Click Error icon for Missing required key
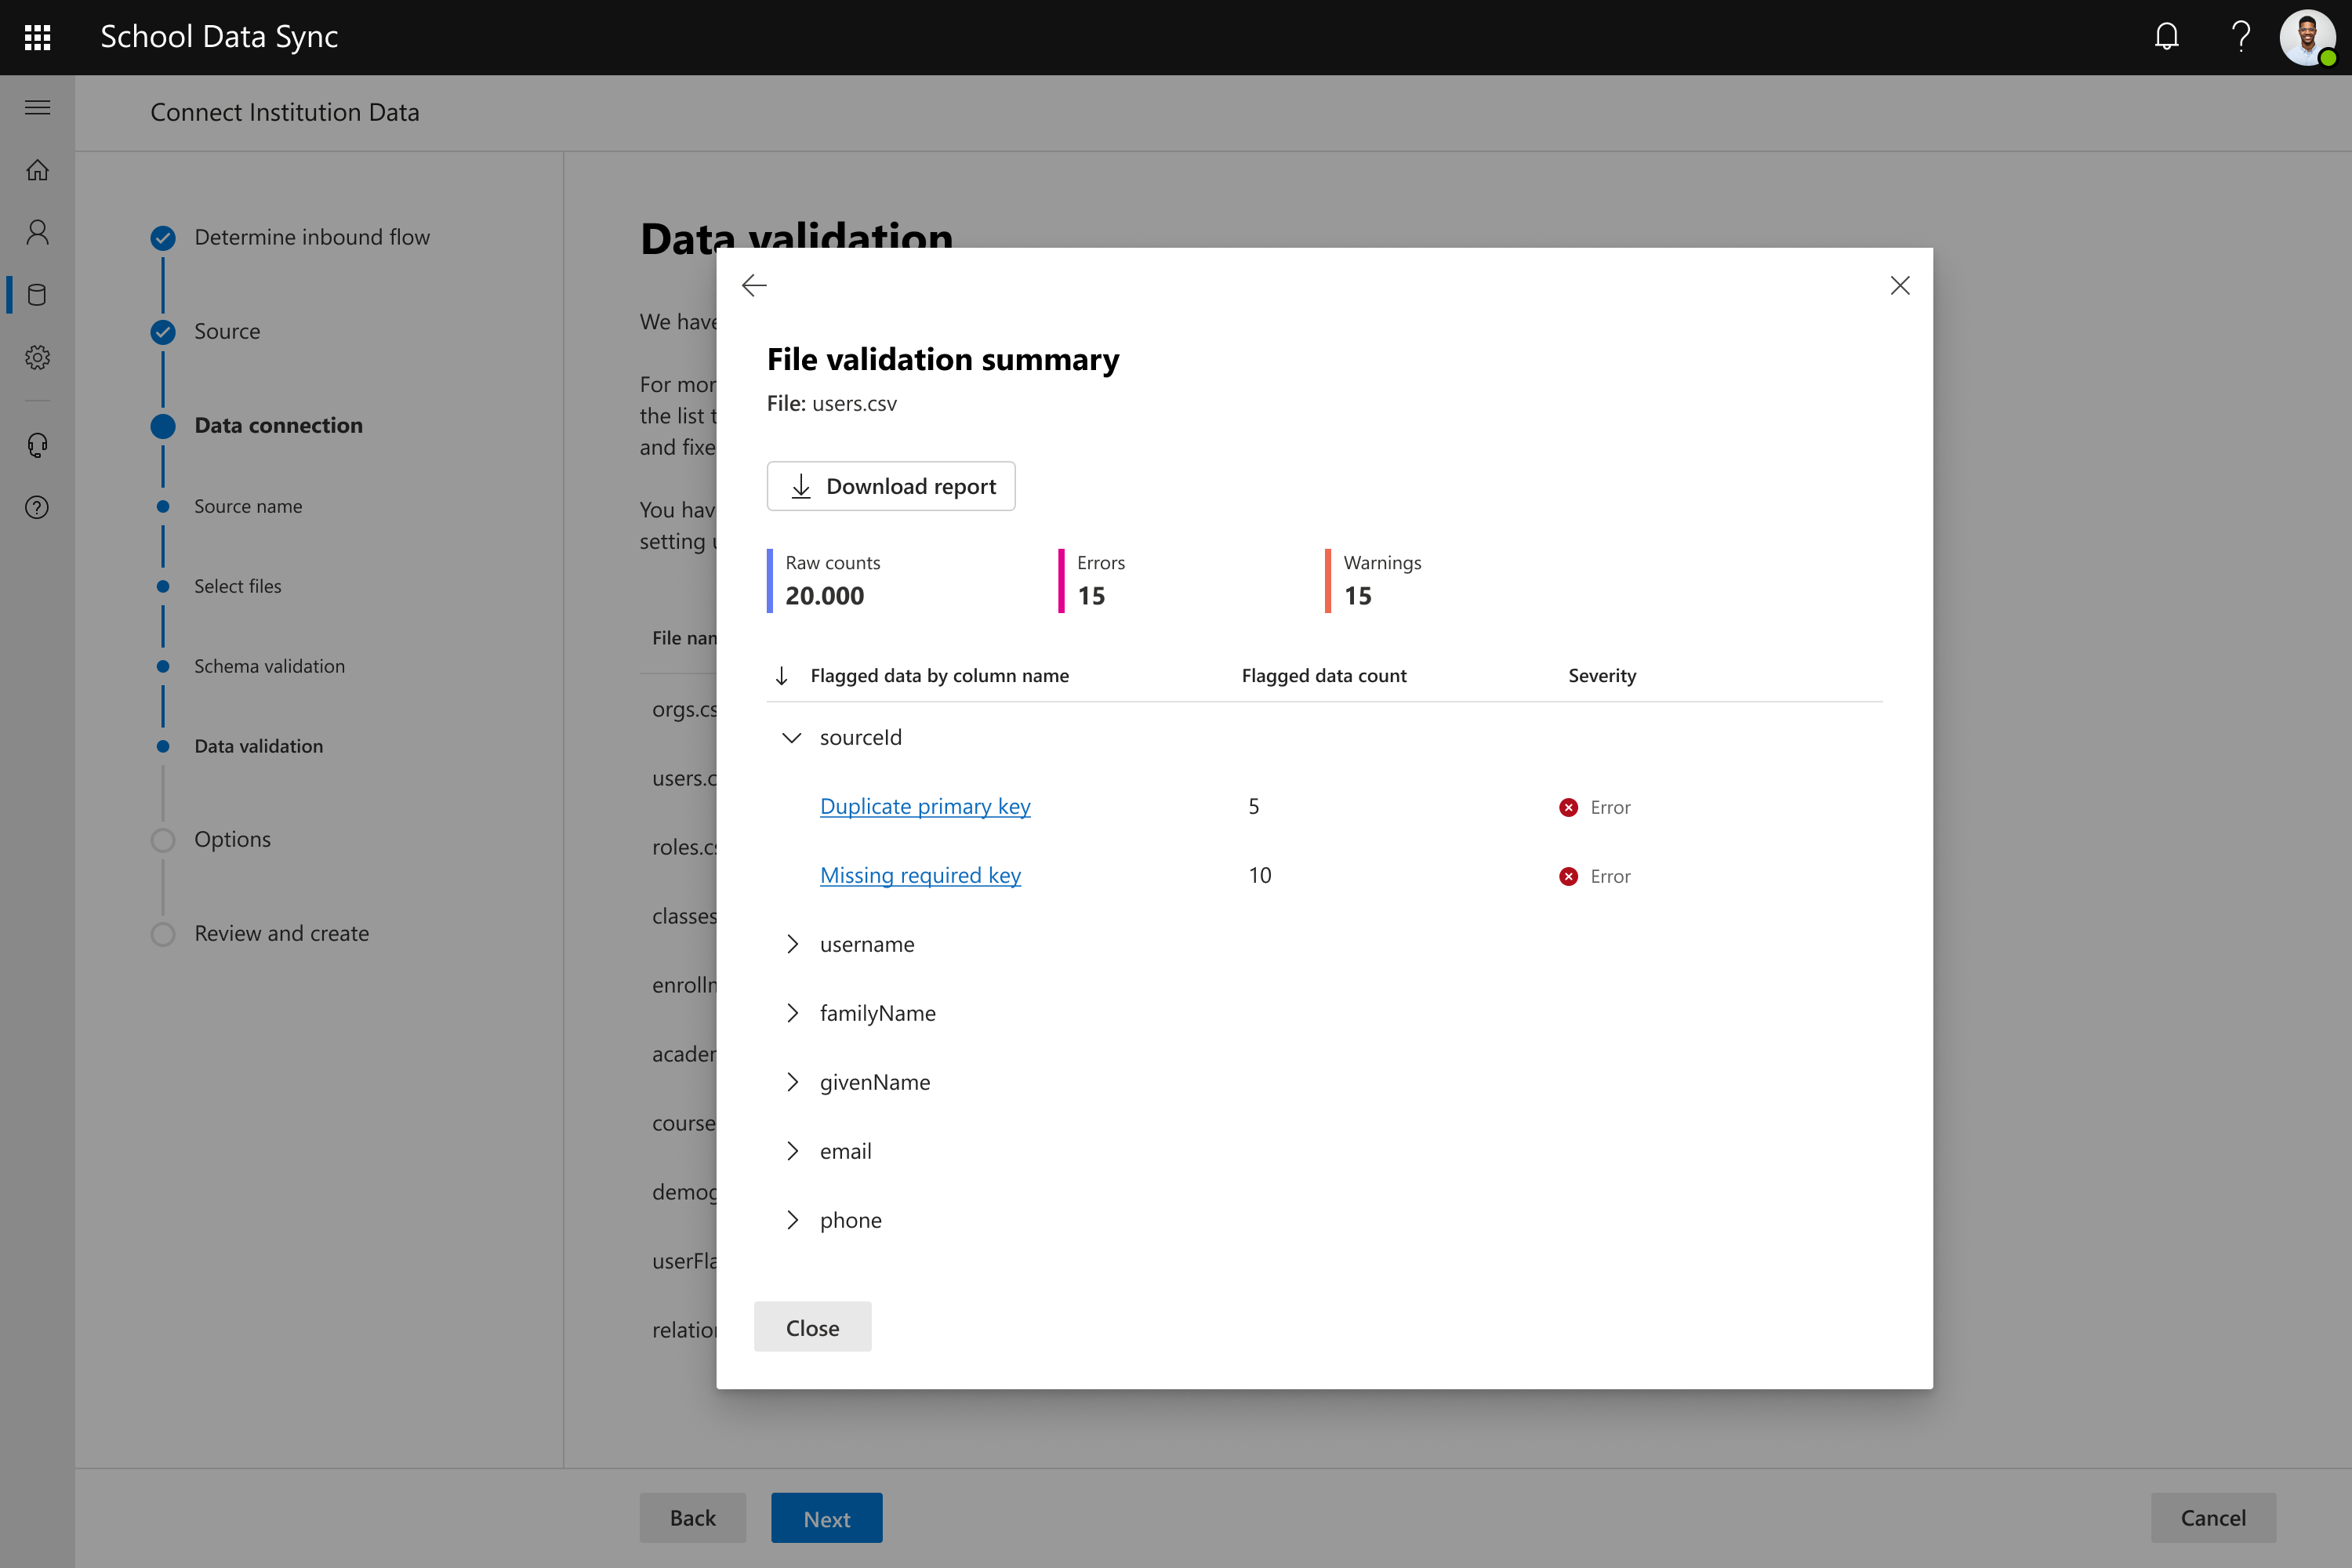The height and width of the screenshot is (1568, 2352). (x=1568, y=876)
